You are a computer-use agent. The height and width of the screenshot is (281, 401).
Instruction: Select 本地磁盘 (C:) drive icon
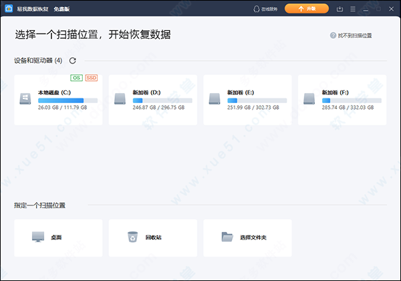26,99
